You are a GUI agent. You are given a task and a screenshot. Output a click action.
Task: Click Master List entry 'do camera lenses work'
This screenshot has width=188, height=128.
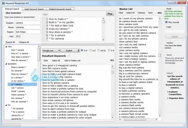(131, 21)
